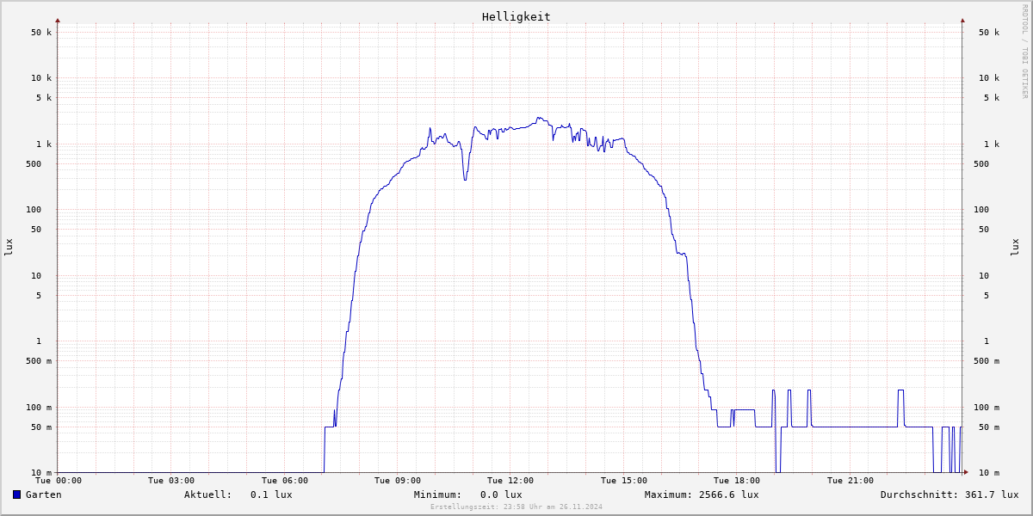Click the left axis 500 m label
1033x516 pixels.
39,361
